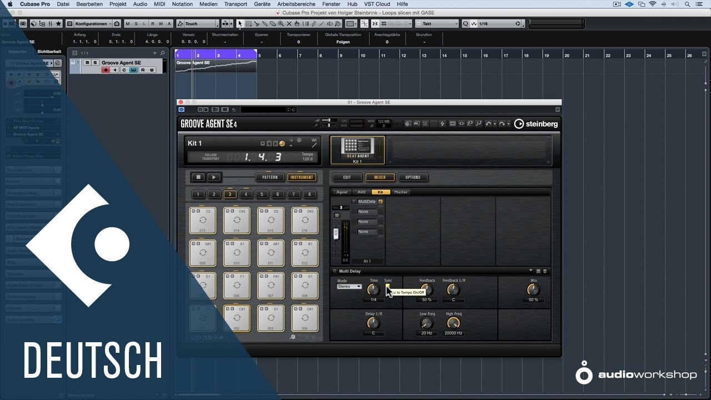Open the Transport menu

coord(236,4)
